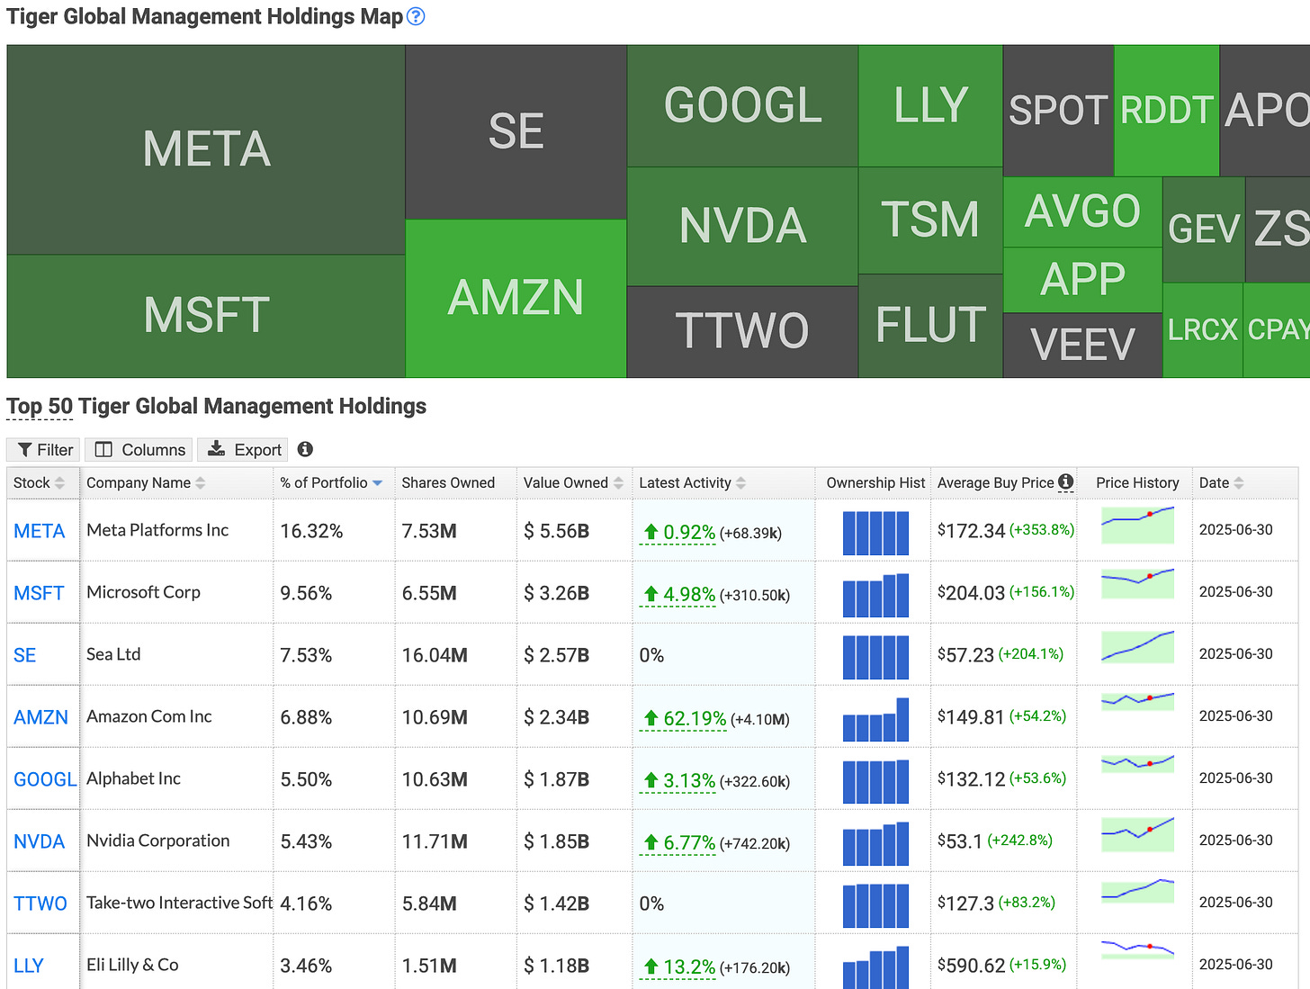This screenshot has height=989, width=1310.
Task: Select the TSM tile in holdings map
Action: (x=930, y=220)
